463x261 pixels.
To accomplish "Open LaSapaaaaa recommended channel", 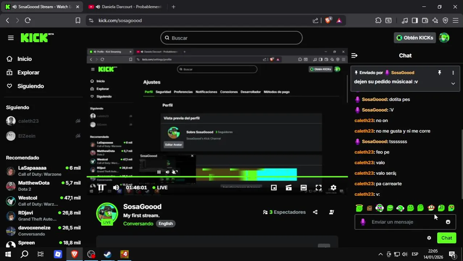I will point(43,171).
